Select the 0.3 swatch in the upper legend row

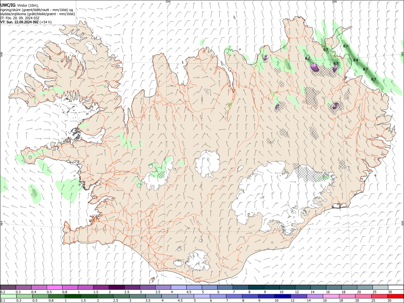24,288
